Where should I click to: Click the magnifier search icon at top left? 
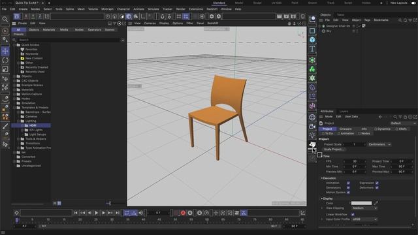[5, 19]
